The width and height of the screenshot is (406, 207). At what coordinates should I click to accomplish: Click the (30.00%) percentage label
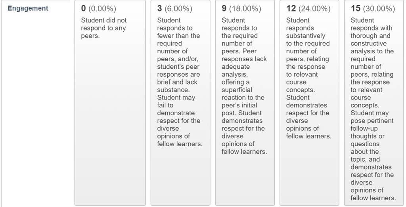379,9
